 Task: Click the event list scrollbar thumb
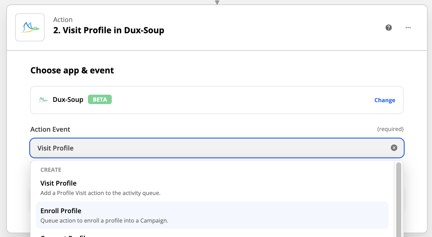pos(399,200)
